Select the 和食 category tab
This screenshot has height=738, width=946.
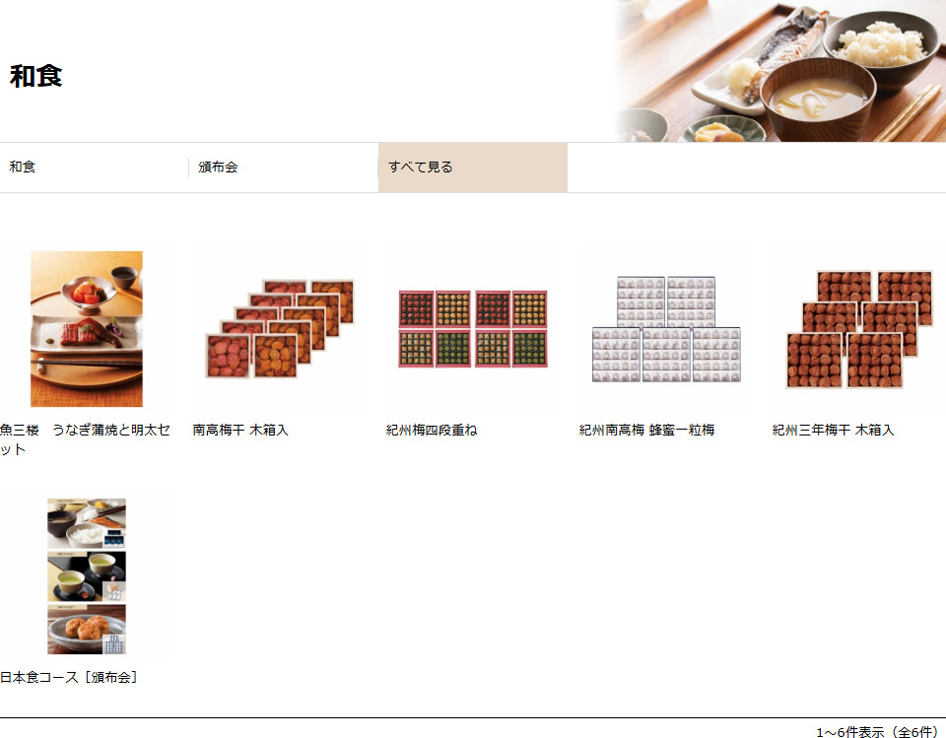point(23,168)
